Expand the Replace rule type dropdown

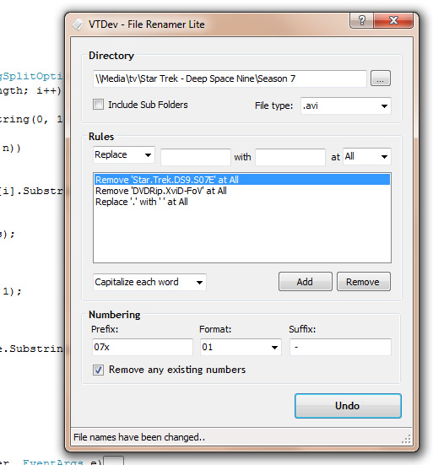coord(124,154)
